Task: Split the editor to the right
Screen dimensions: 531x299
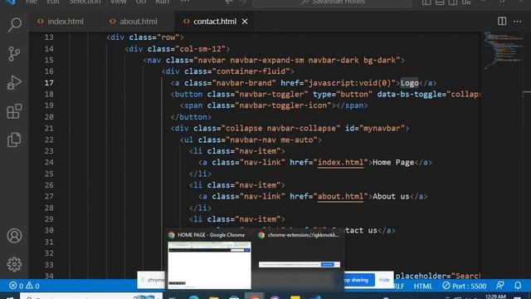Action: (x=502, y=21)
